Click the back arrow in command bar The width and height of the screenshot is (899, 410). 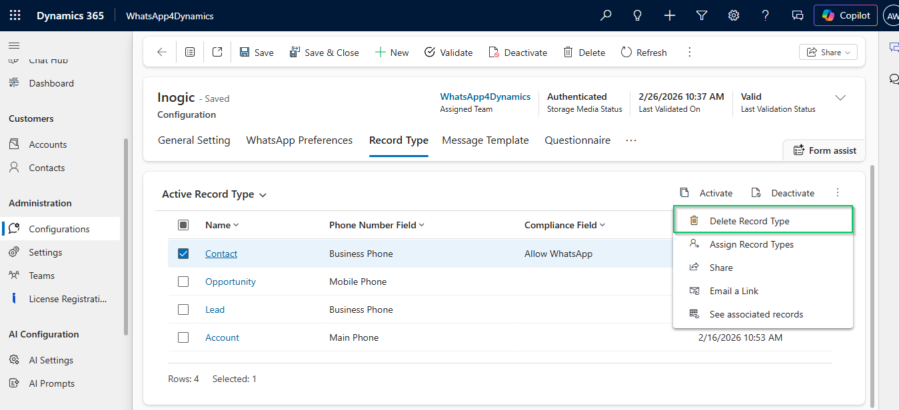pyautogui.click(x=162, y=53)
